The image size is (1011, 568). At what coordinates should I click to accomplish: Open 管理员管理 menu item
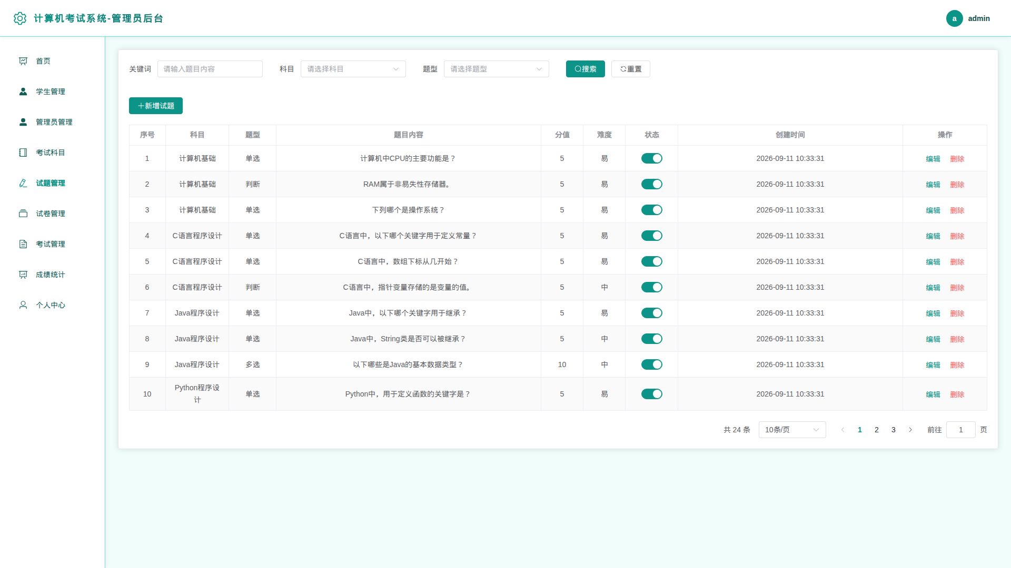point(53,122)
